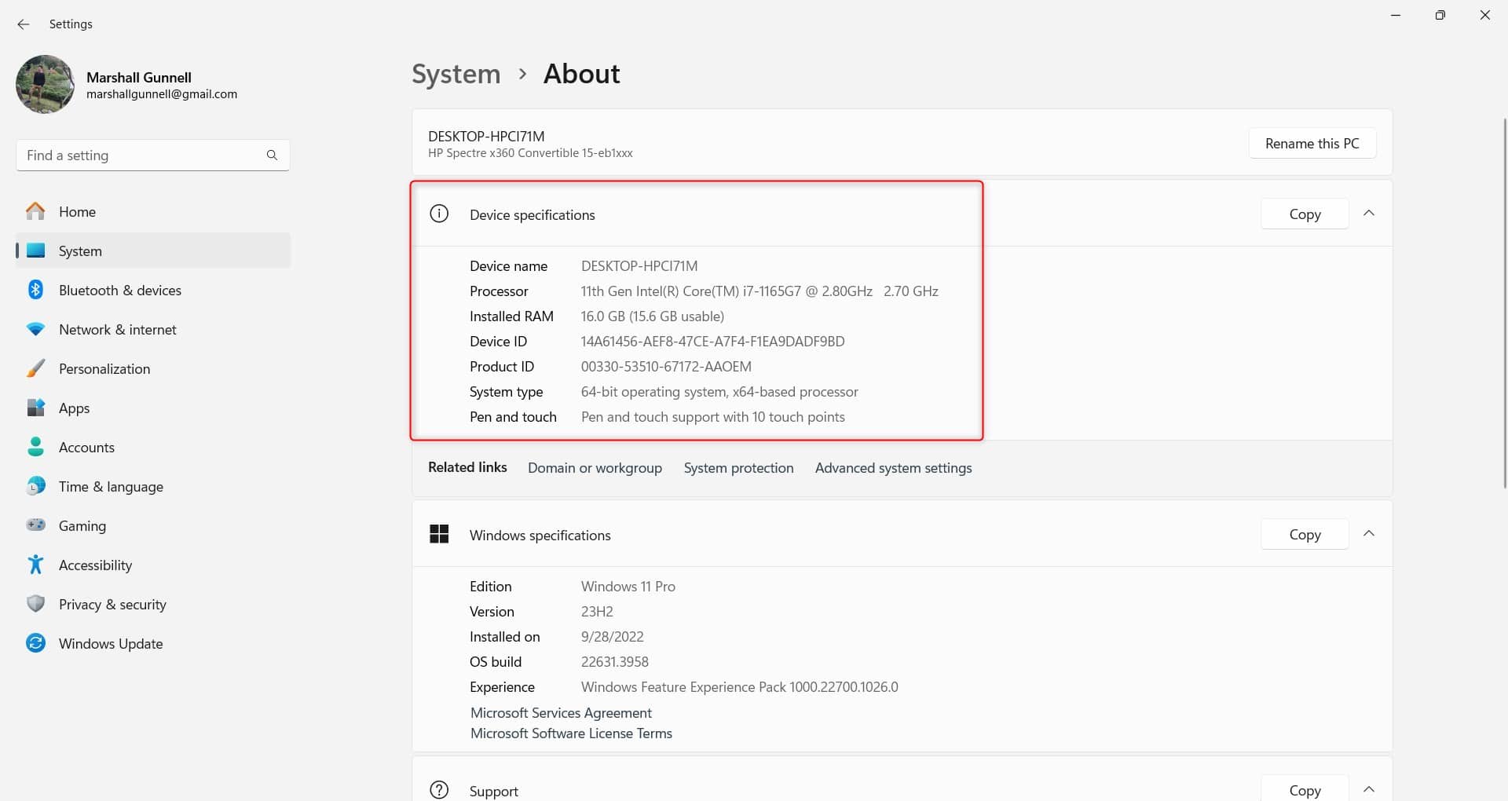The height and width of the screenshot is (801, 1508).
Task: Click System in the breadcrumb
Action: (x=456, y=74)
